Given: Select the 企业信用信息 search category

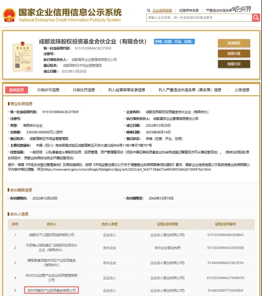Looking at the screenshot, I should coord(162,10).
